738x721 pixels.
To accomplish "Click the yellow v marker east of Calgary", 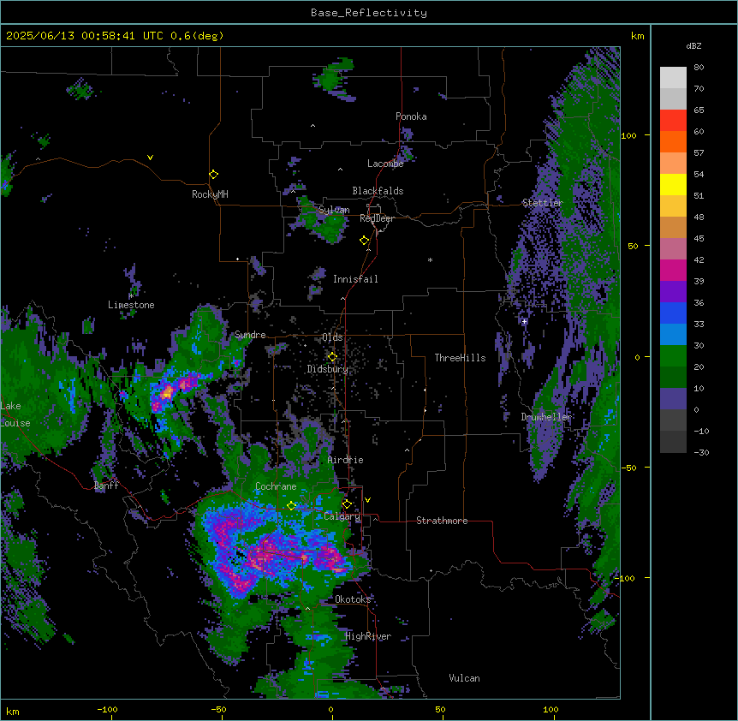I will pos(367,500).
